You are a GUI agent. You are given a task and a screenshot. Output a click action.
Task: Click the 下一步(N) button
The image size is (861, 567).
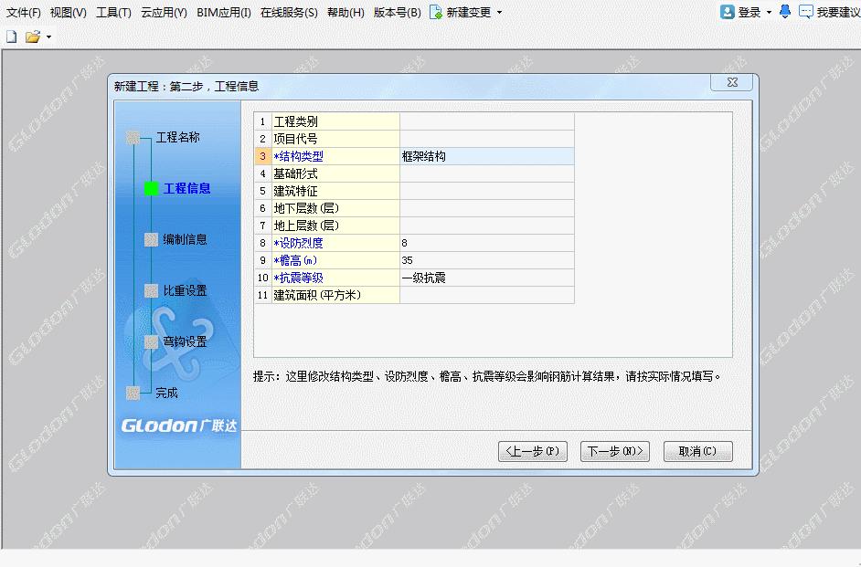click(615, 451)
